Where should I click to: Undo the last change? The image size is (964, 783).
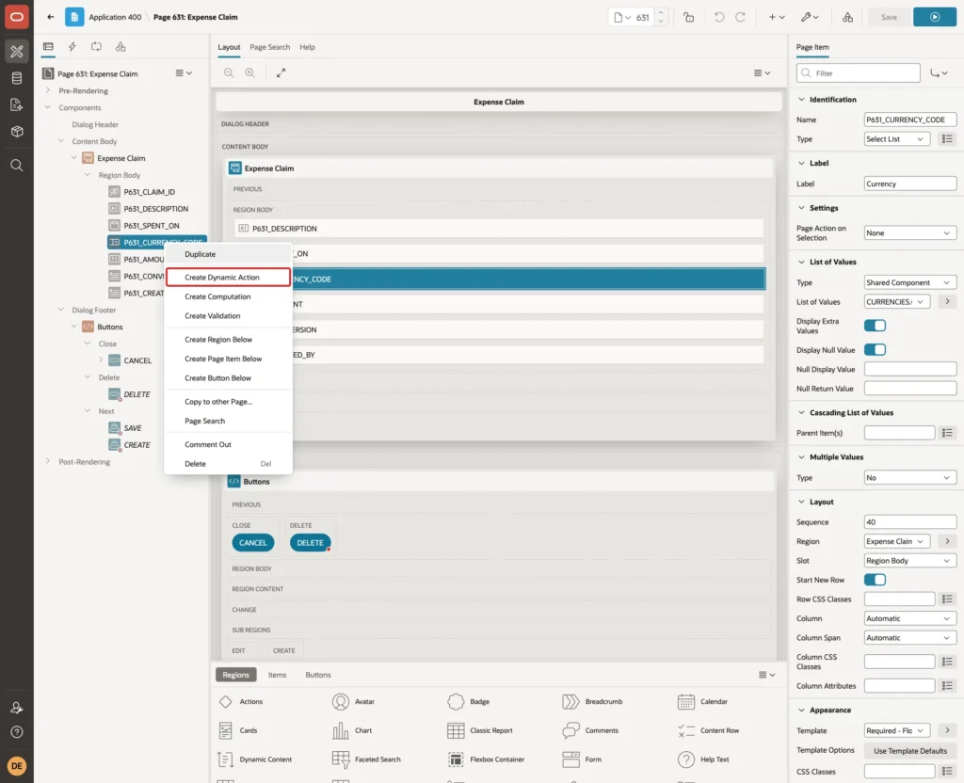coord(718,17)
